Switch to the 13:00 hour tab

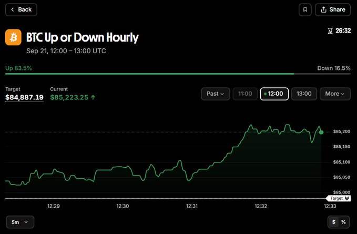304,94
